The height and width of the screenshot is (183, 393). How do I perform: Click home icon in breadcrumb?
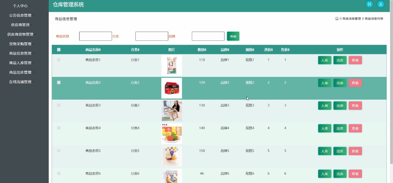[x=337, y=19]
